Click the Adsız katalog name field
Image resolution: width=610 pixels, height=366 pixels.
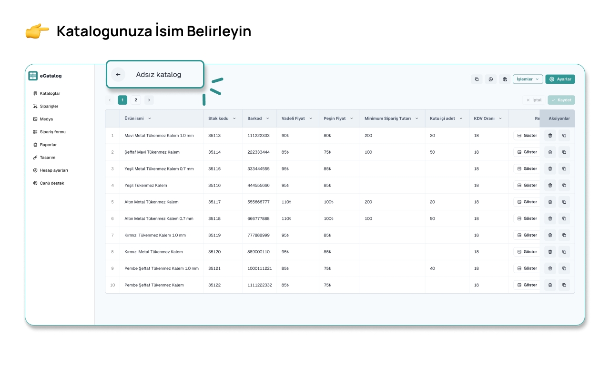[x=159, y=75]
